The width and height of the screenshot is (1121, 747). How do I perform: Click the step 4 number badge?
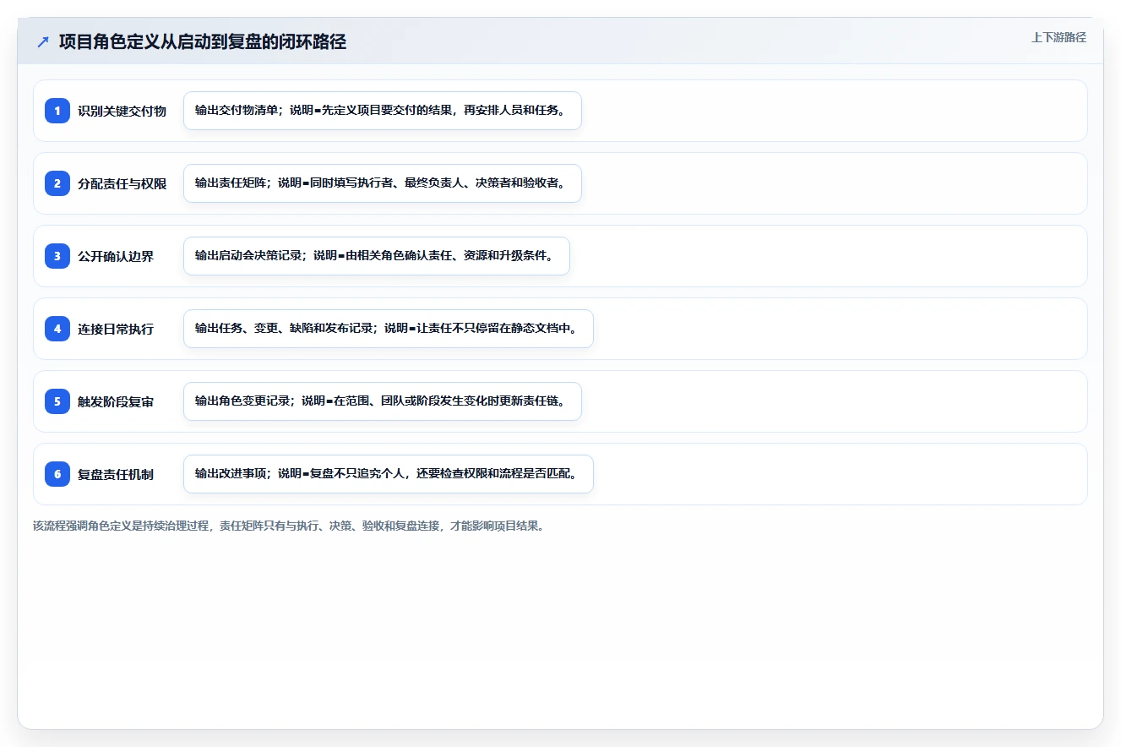click(57, 329)
